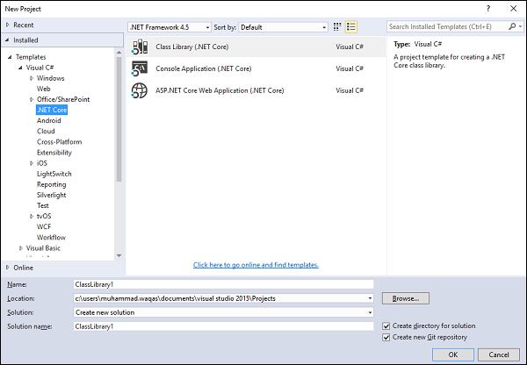Select the Web category

pyautogui.click(x=44, y=89)
